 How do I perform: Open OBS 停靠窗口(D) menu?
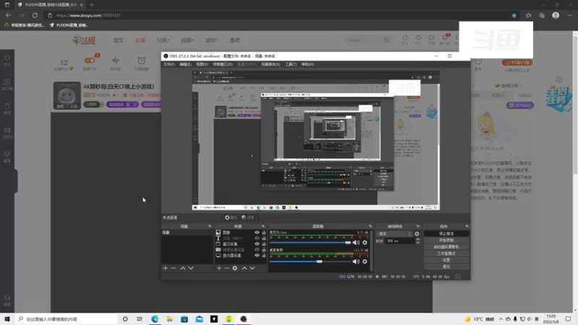pos(223,64)
